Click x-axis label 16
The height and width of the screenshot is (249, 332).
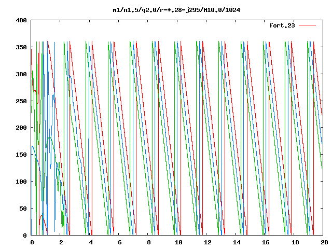point(266,242)
